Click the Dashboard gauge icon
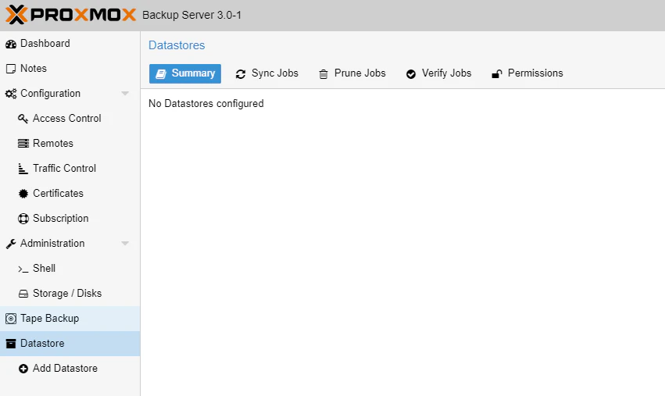This screenshot has width=665, height=396. (x=11, y=44)
